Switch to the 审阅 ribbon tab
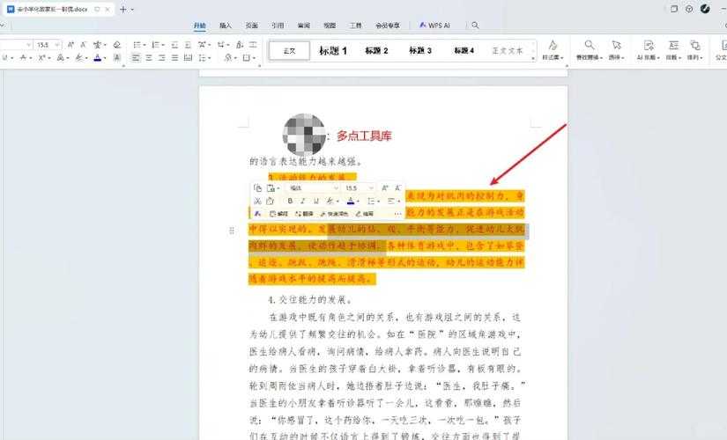 click(304, 26)
